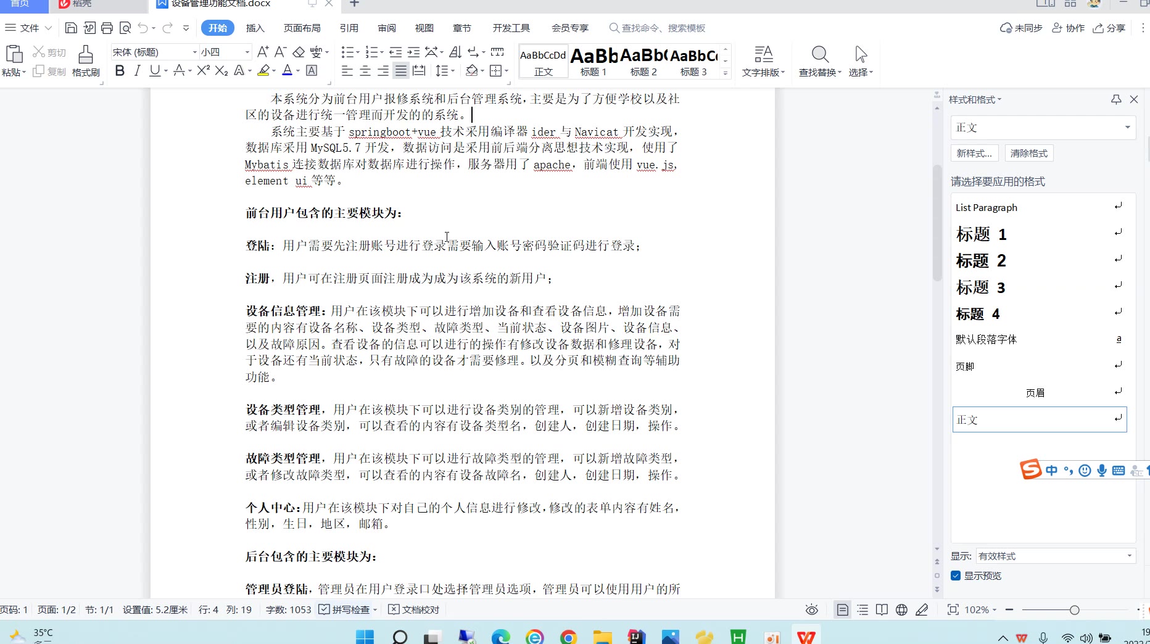Image resolution: width=1150 pixels, height=644 pixels.
Task: Switch to Outline view icon in status bar
Action: [x=862, y=609]
